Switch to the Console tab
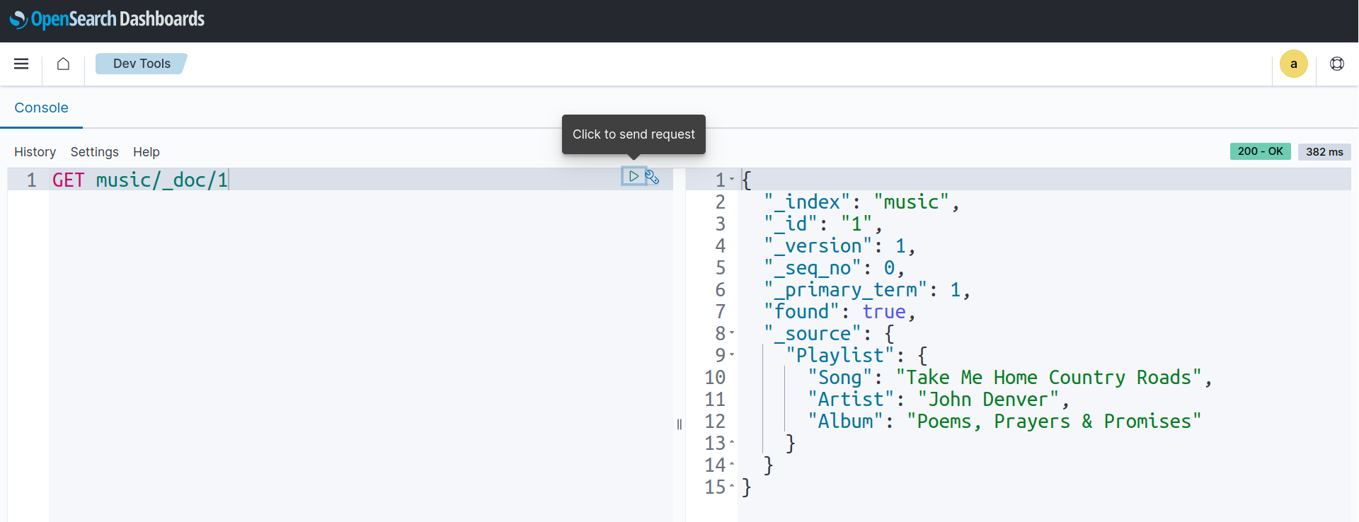The height and width of the screenshot is (522, 1359). 41,108
